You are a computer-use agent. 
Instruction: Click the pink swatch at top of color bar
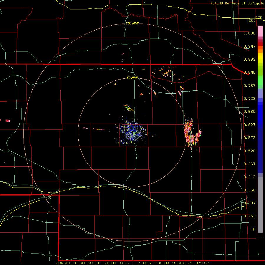260,31
